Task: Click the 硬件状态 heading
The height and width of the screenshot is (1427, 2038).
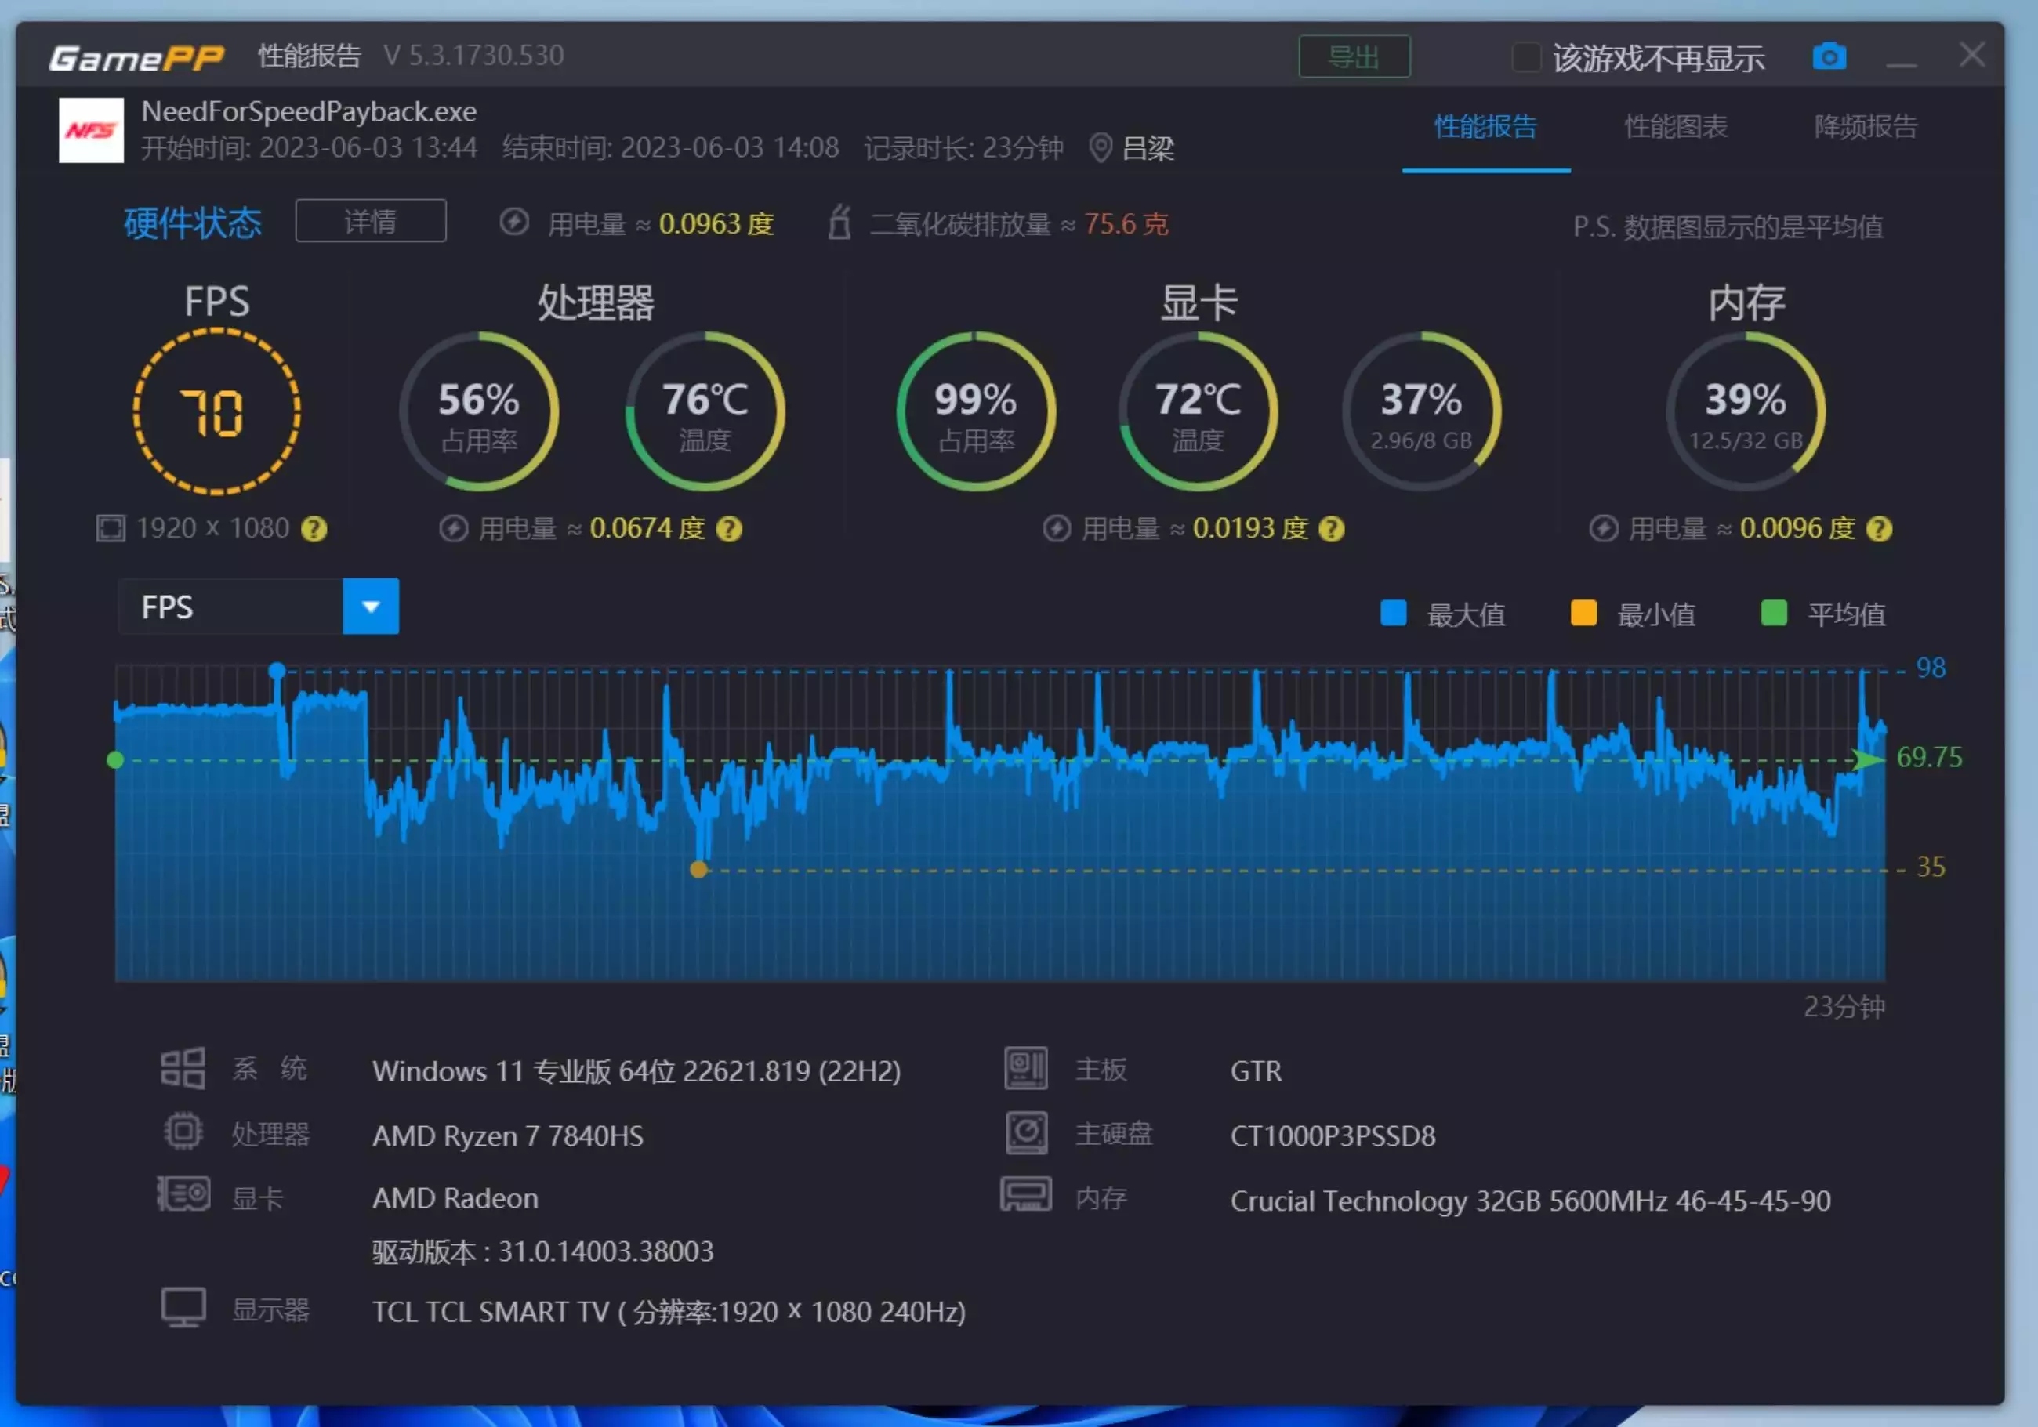Action: (193, 223)
